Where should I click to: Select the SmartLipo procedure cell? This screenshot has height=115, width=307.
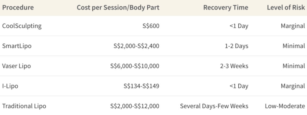17,46
